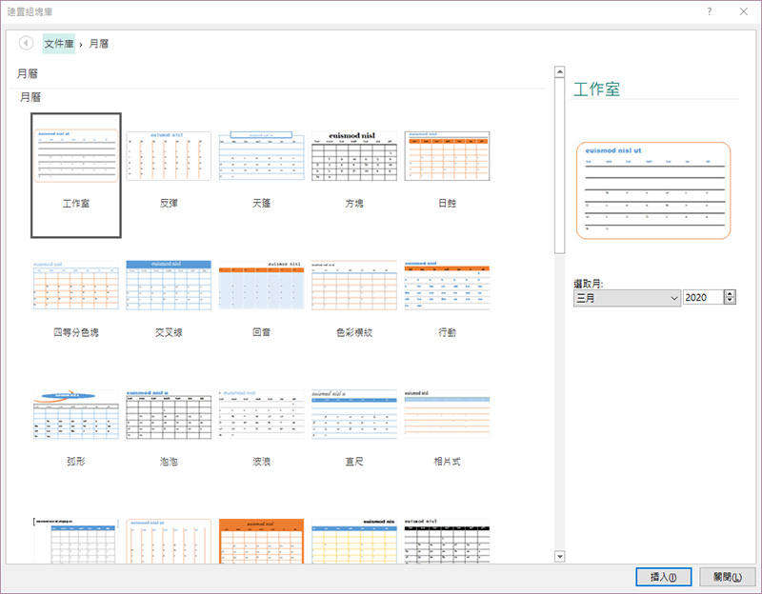762x594 pixels.
Task: Decrease the year with the down spinner arrow
Action: (x=730, y=301)
